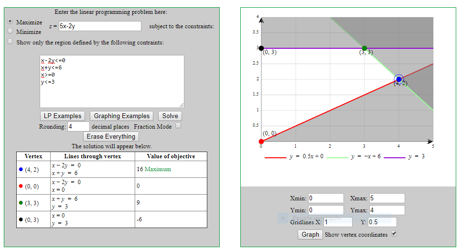Open the LP Examples button
461x251 pixels.
coord(63,116)
